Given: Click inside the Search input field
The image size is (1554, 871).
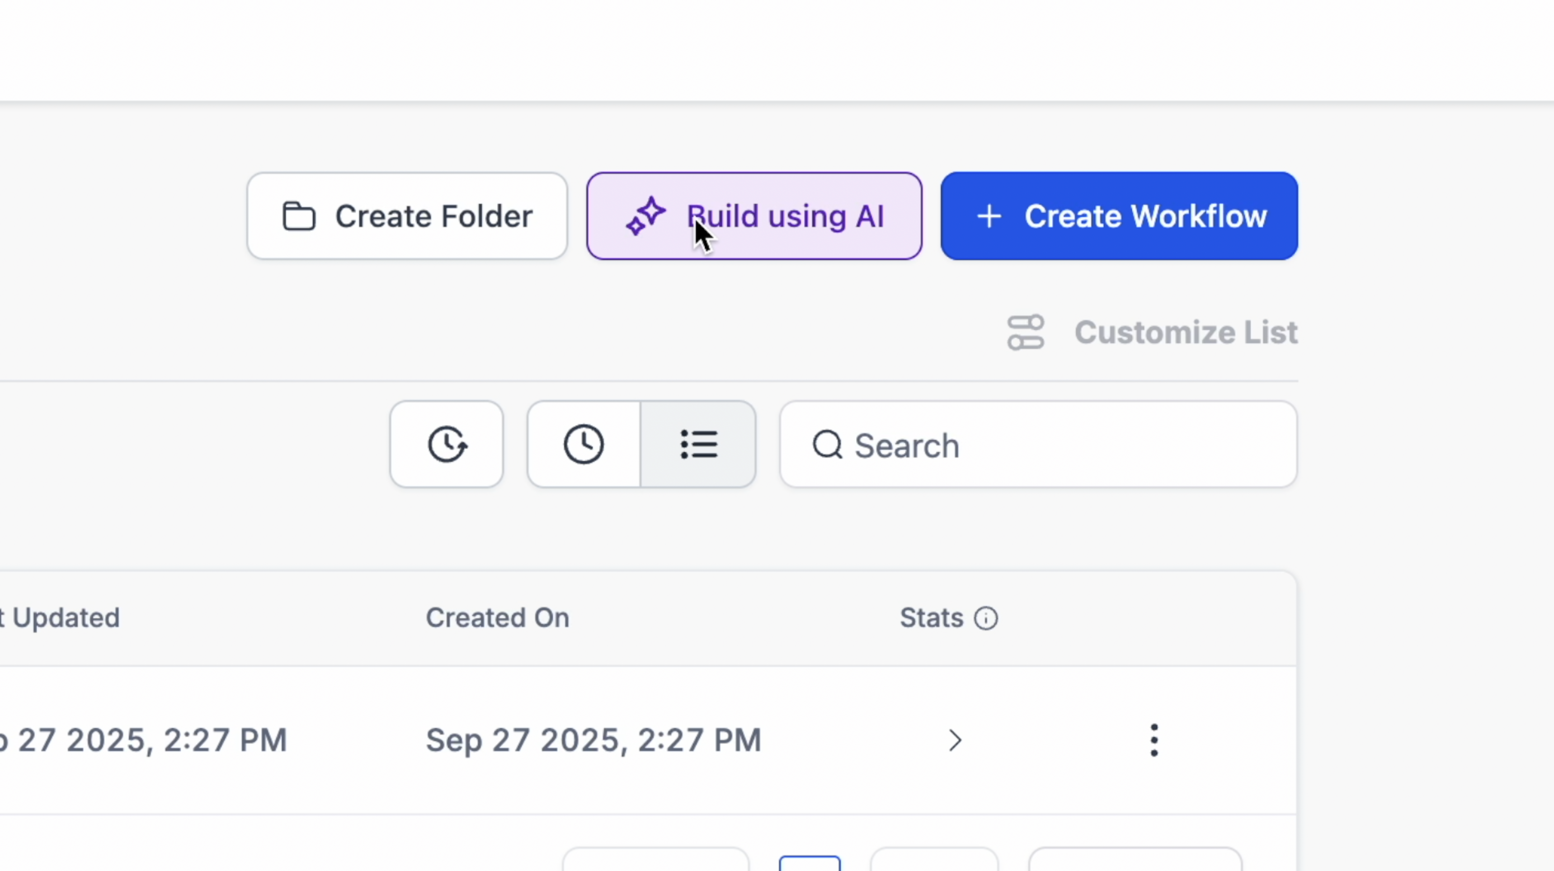Looking at the screenshot, I should point(1062,445).
